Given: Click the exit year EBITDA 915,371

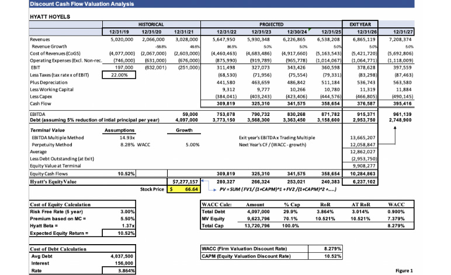Looking at the screenshot, I should 366,114.
